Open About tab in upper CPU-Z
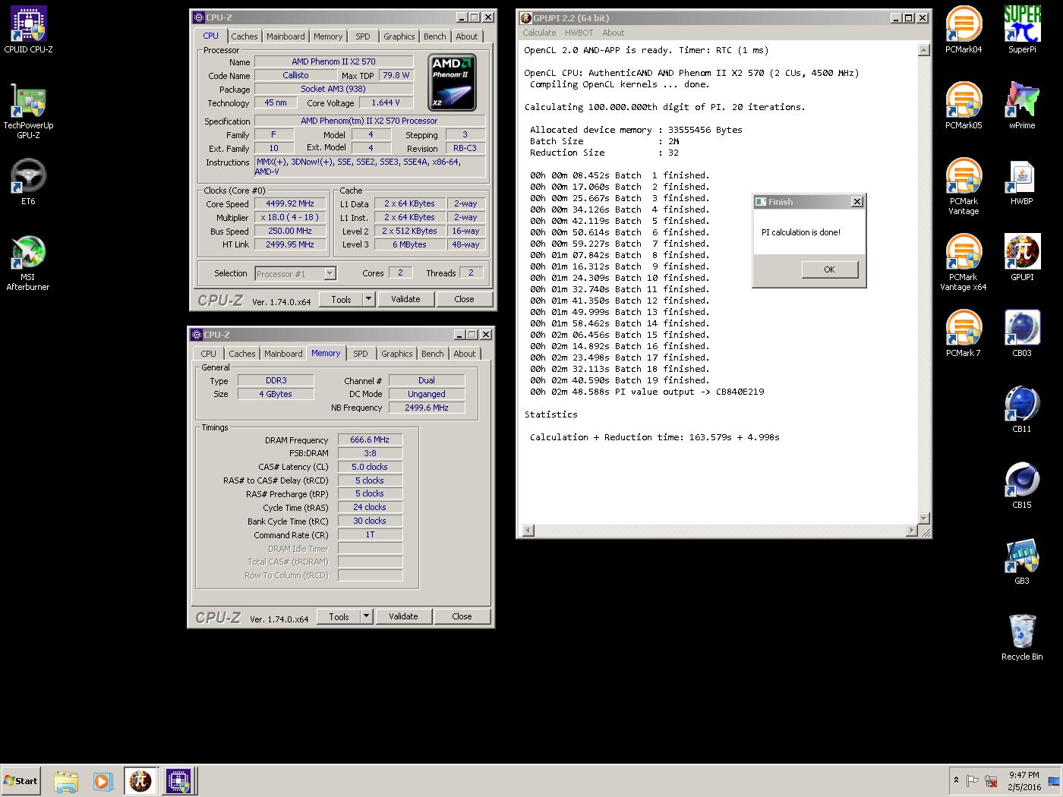 click(467, 36)
